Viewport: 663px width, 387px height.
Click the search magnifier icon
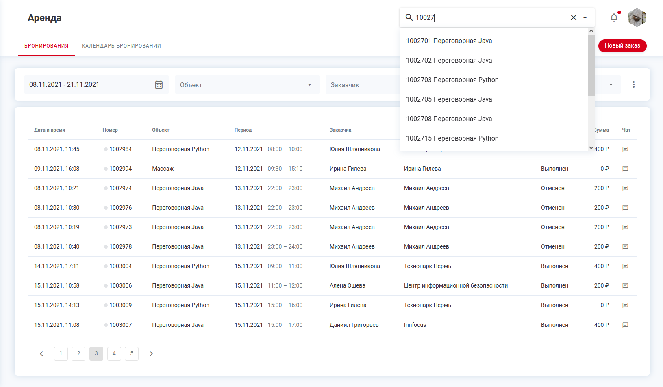(409, 17)
